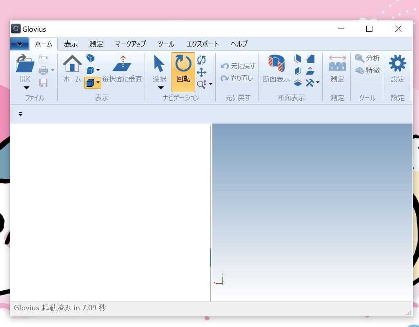The height and width of the screenshot is (327, 419).
Task: Switch to the マークアップ tab
Action: (x=130, y=44)
